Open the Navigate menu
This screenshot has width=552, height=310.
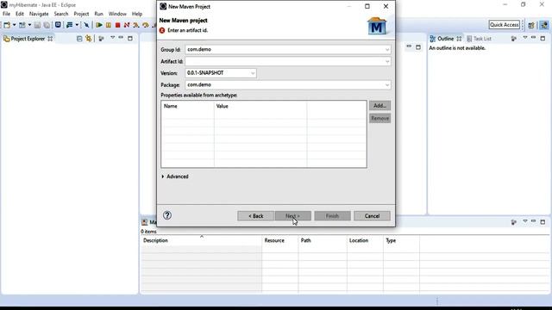tap(39, 14)
